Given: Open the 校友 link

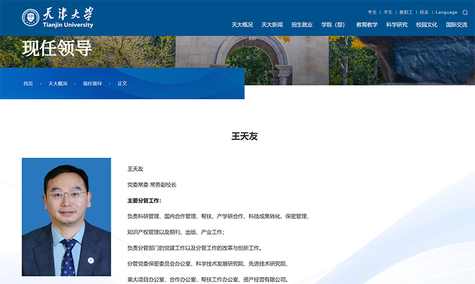Looking at the screenshot, I should (424, 12).
